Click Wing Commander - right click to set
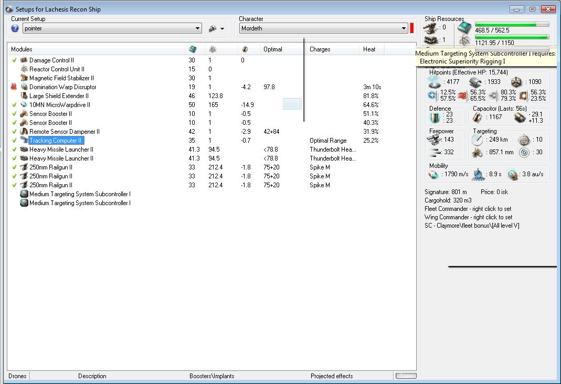Screen dimensions: 561x384 pyautogui.click(x=468, y=217)
